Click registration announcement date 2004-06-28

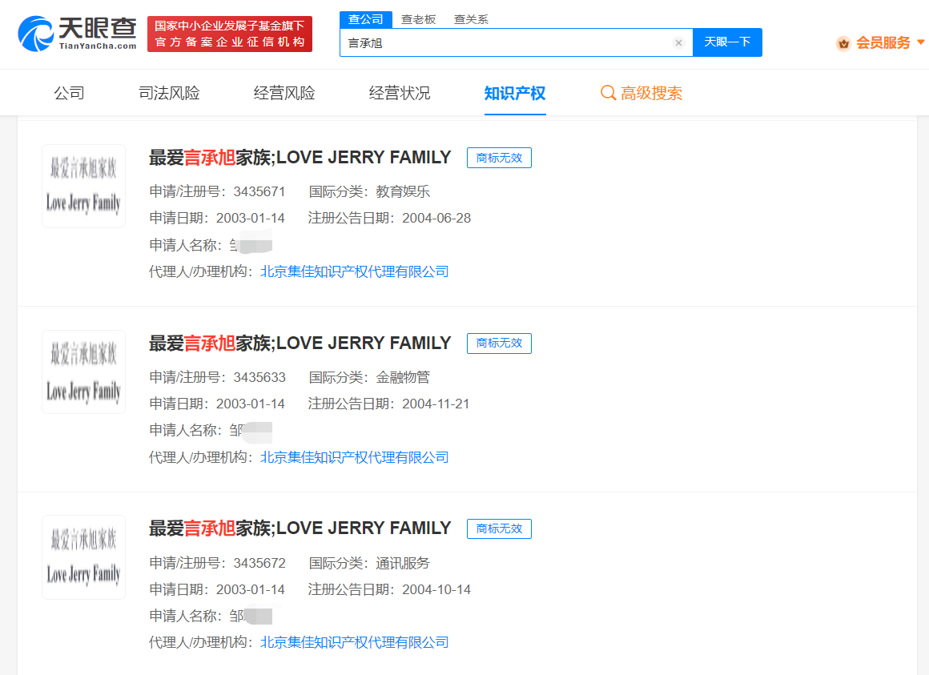[436, 219]
